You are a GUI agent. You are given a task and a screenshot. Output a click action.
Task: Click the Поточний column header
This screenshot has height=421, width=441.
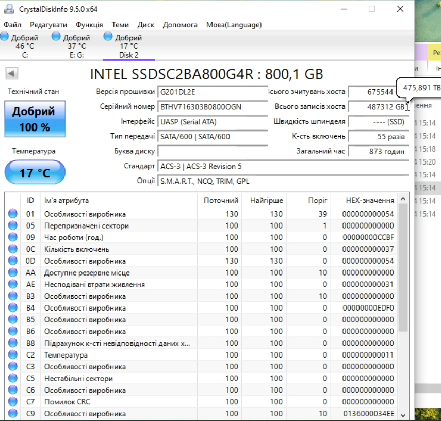(x=219, y=200)
